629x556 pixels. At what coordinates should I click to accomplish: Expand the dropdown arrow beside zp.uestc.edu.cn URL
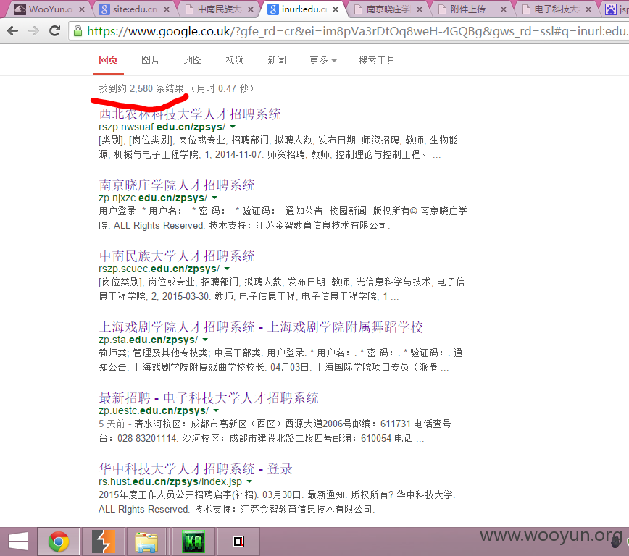(216, 411)
